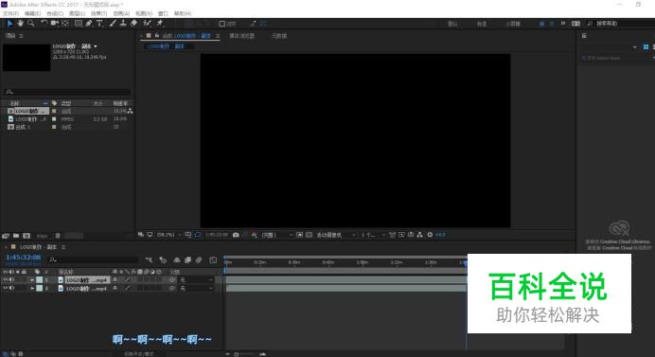
Task: Open the 合成(C) menu
Action: click(55, 14)
